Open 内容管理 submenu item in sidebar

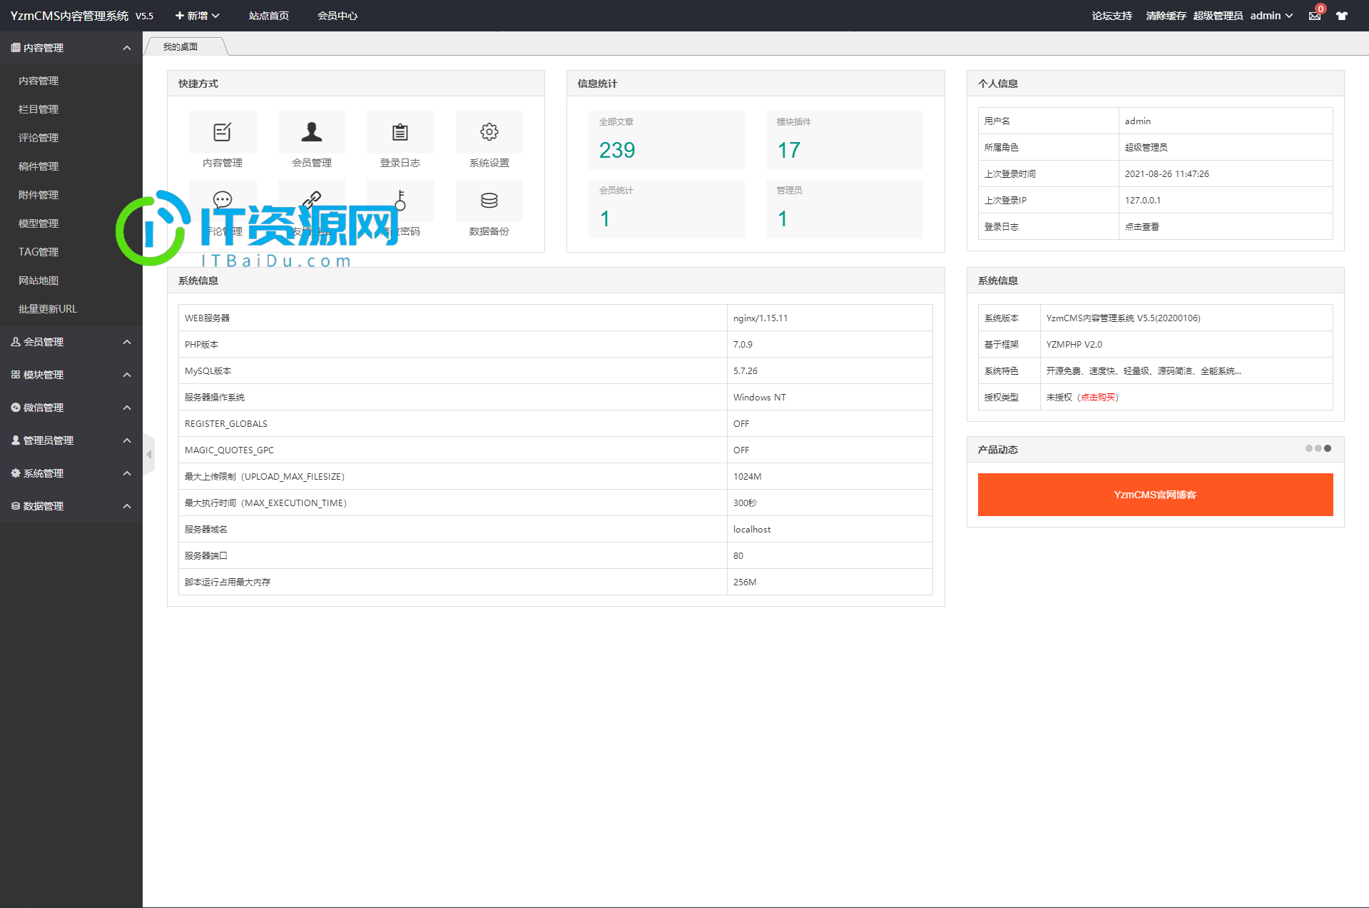[39, 81]
